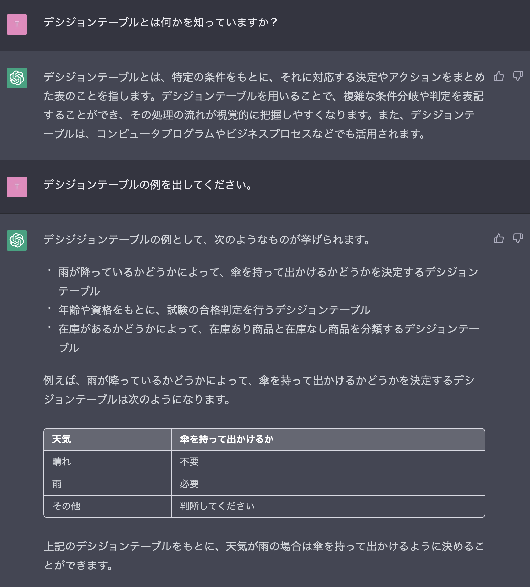The height and width of the screenshot is (587, 530).
Task: Click the 判断してください cell in the table
Action: pos(218,506)
